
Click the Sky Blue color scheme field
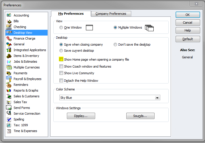click(x=110, y=98)
